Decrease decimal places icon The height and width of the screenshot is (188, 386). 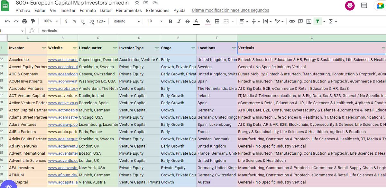(x=83, y=21)
